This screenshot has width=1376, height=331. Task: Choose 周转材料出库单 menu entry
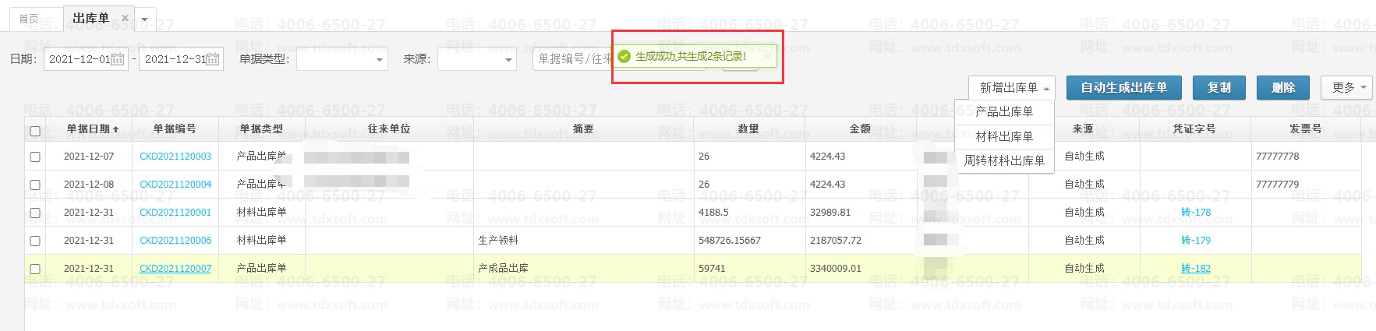coord(1004,160)
